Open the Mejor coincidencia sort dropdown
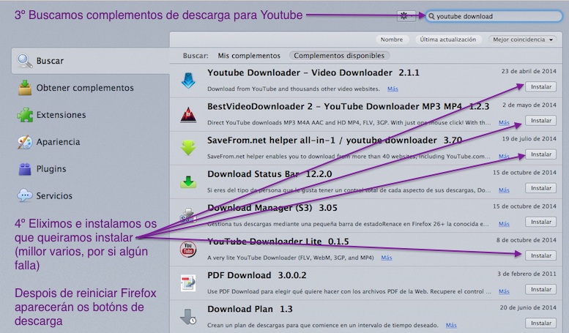The height and width of the screenshot is (333, 569). point(523,40)
